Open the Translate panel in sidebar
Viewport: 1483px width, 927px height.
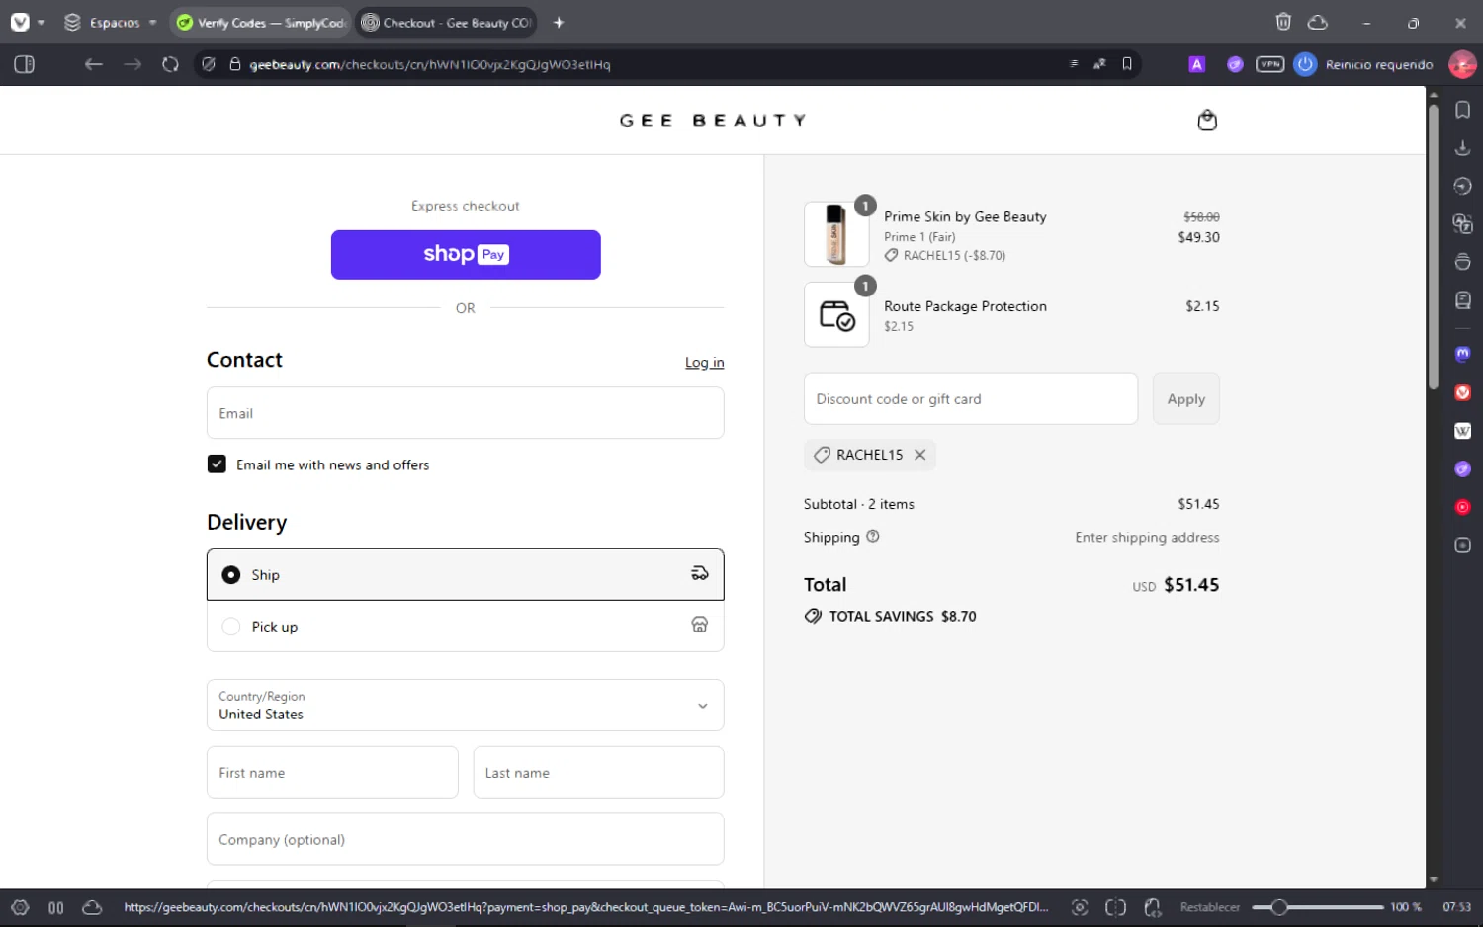(x=1463, y=224)
